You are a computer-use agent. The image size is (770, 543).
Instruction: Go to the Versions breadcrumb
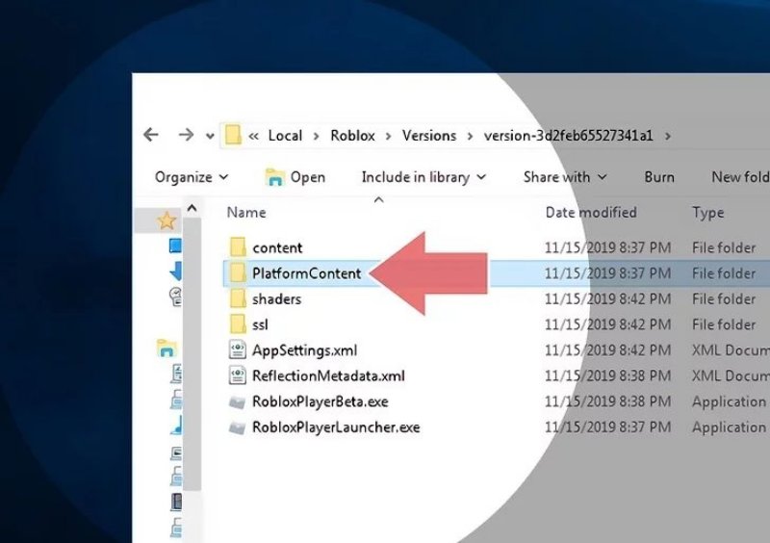429,136
